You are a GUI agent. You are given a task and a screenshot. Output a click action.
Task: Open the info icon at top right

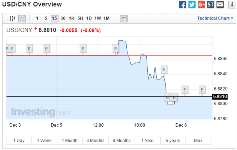tap(232, 4)
